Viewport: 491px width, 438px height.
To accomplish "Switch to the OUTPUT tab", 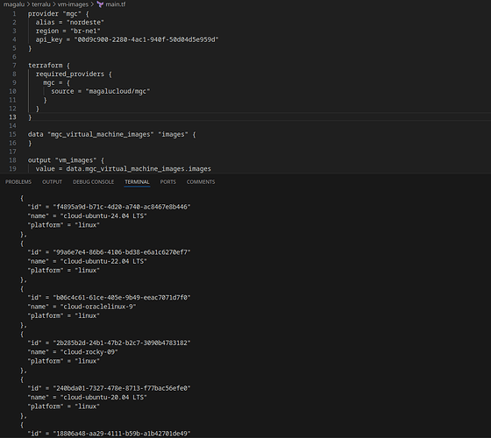I will point(53,182).
